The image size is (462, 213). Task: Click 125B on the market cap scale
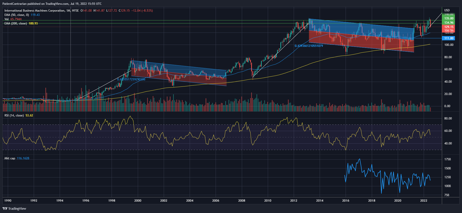[448, 177]
